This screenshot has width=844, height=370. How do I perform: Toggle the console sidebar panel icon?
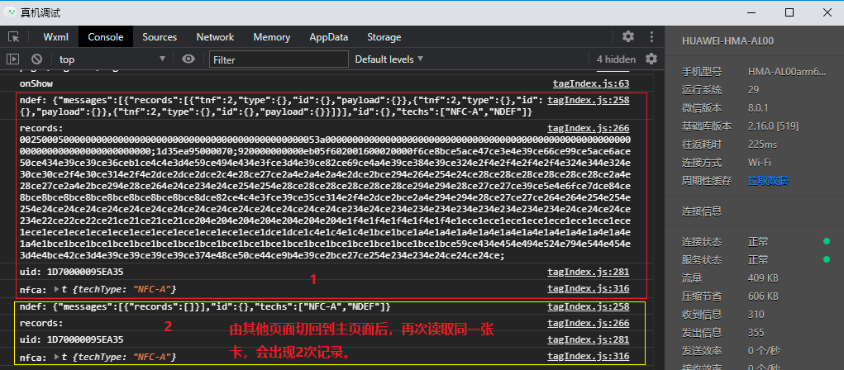[x=14, y=59]
